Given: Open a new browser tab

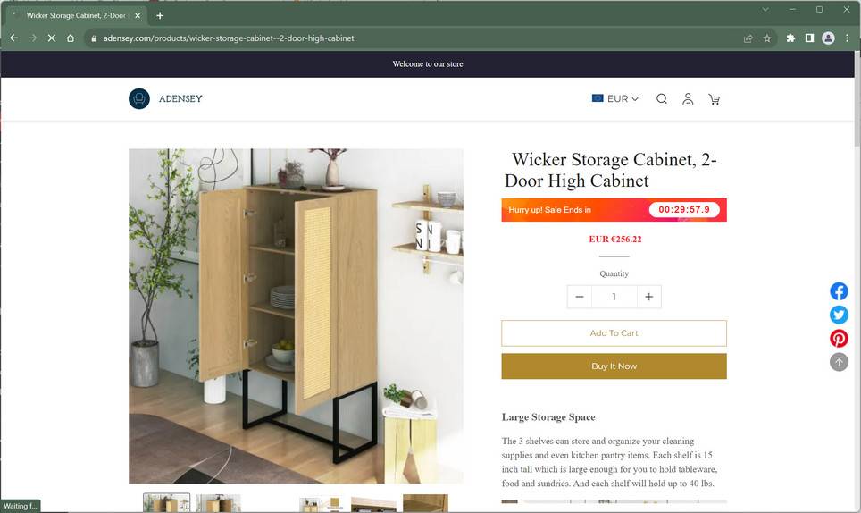Looking at the screenshot, I should 160,15.
